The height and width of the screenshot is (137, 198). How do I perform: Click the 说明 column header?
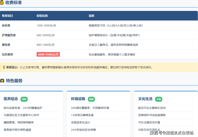91,16
